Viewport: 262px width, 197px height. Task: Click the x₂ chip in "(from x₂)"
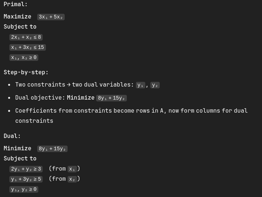[72, 179]
